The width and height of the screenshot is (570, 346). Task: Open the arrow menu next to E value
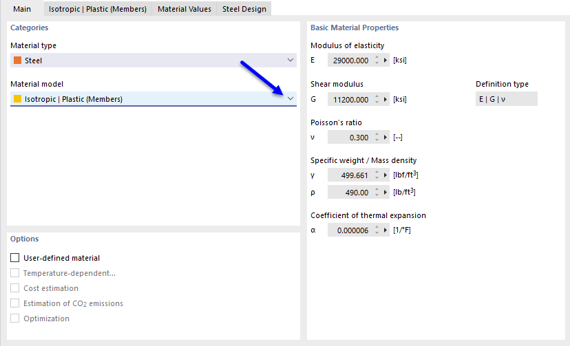386,61
